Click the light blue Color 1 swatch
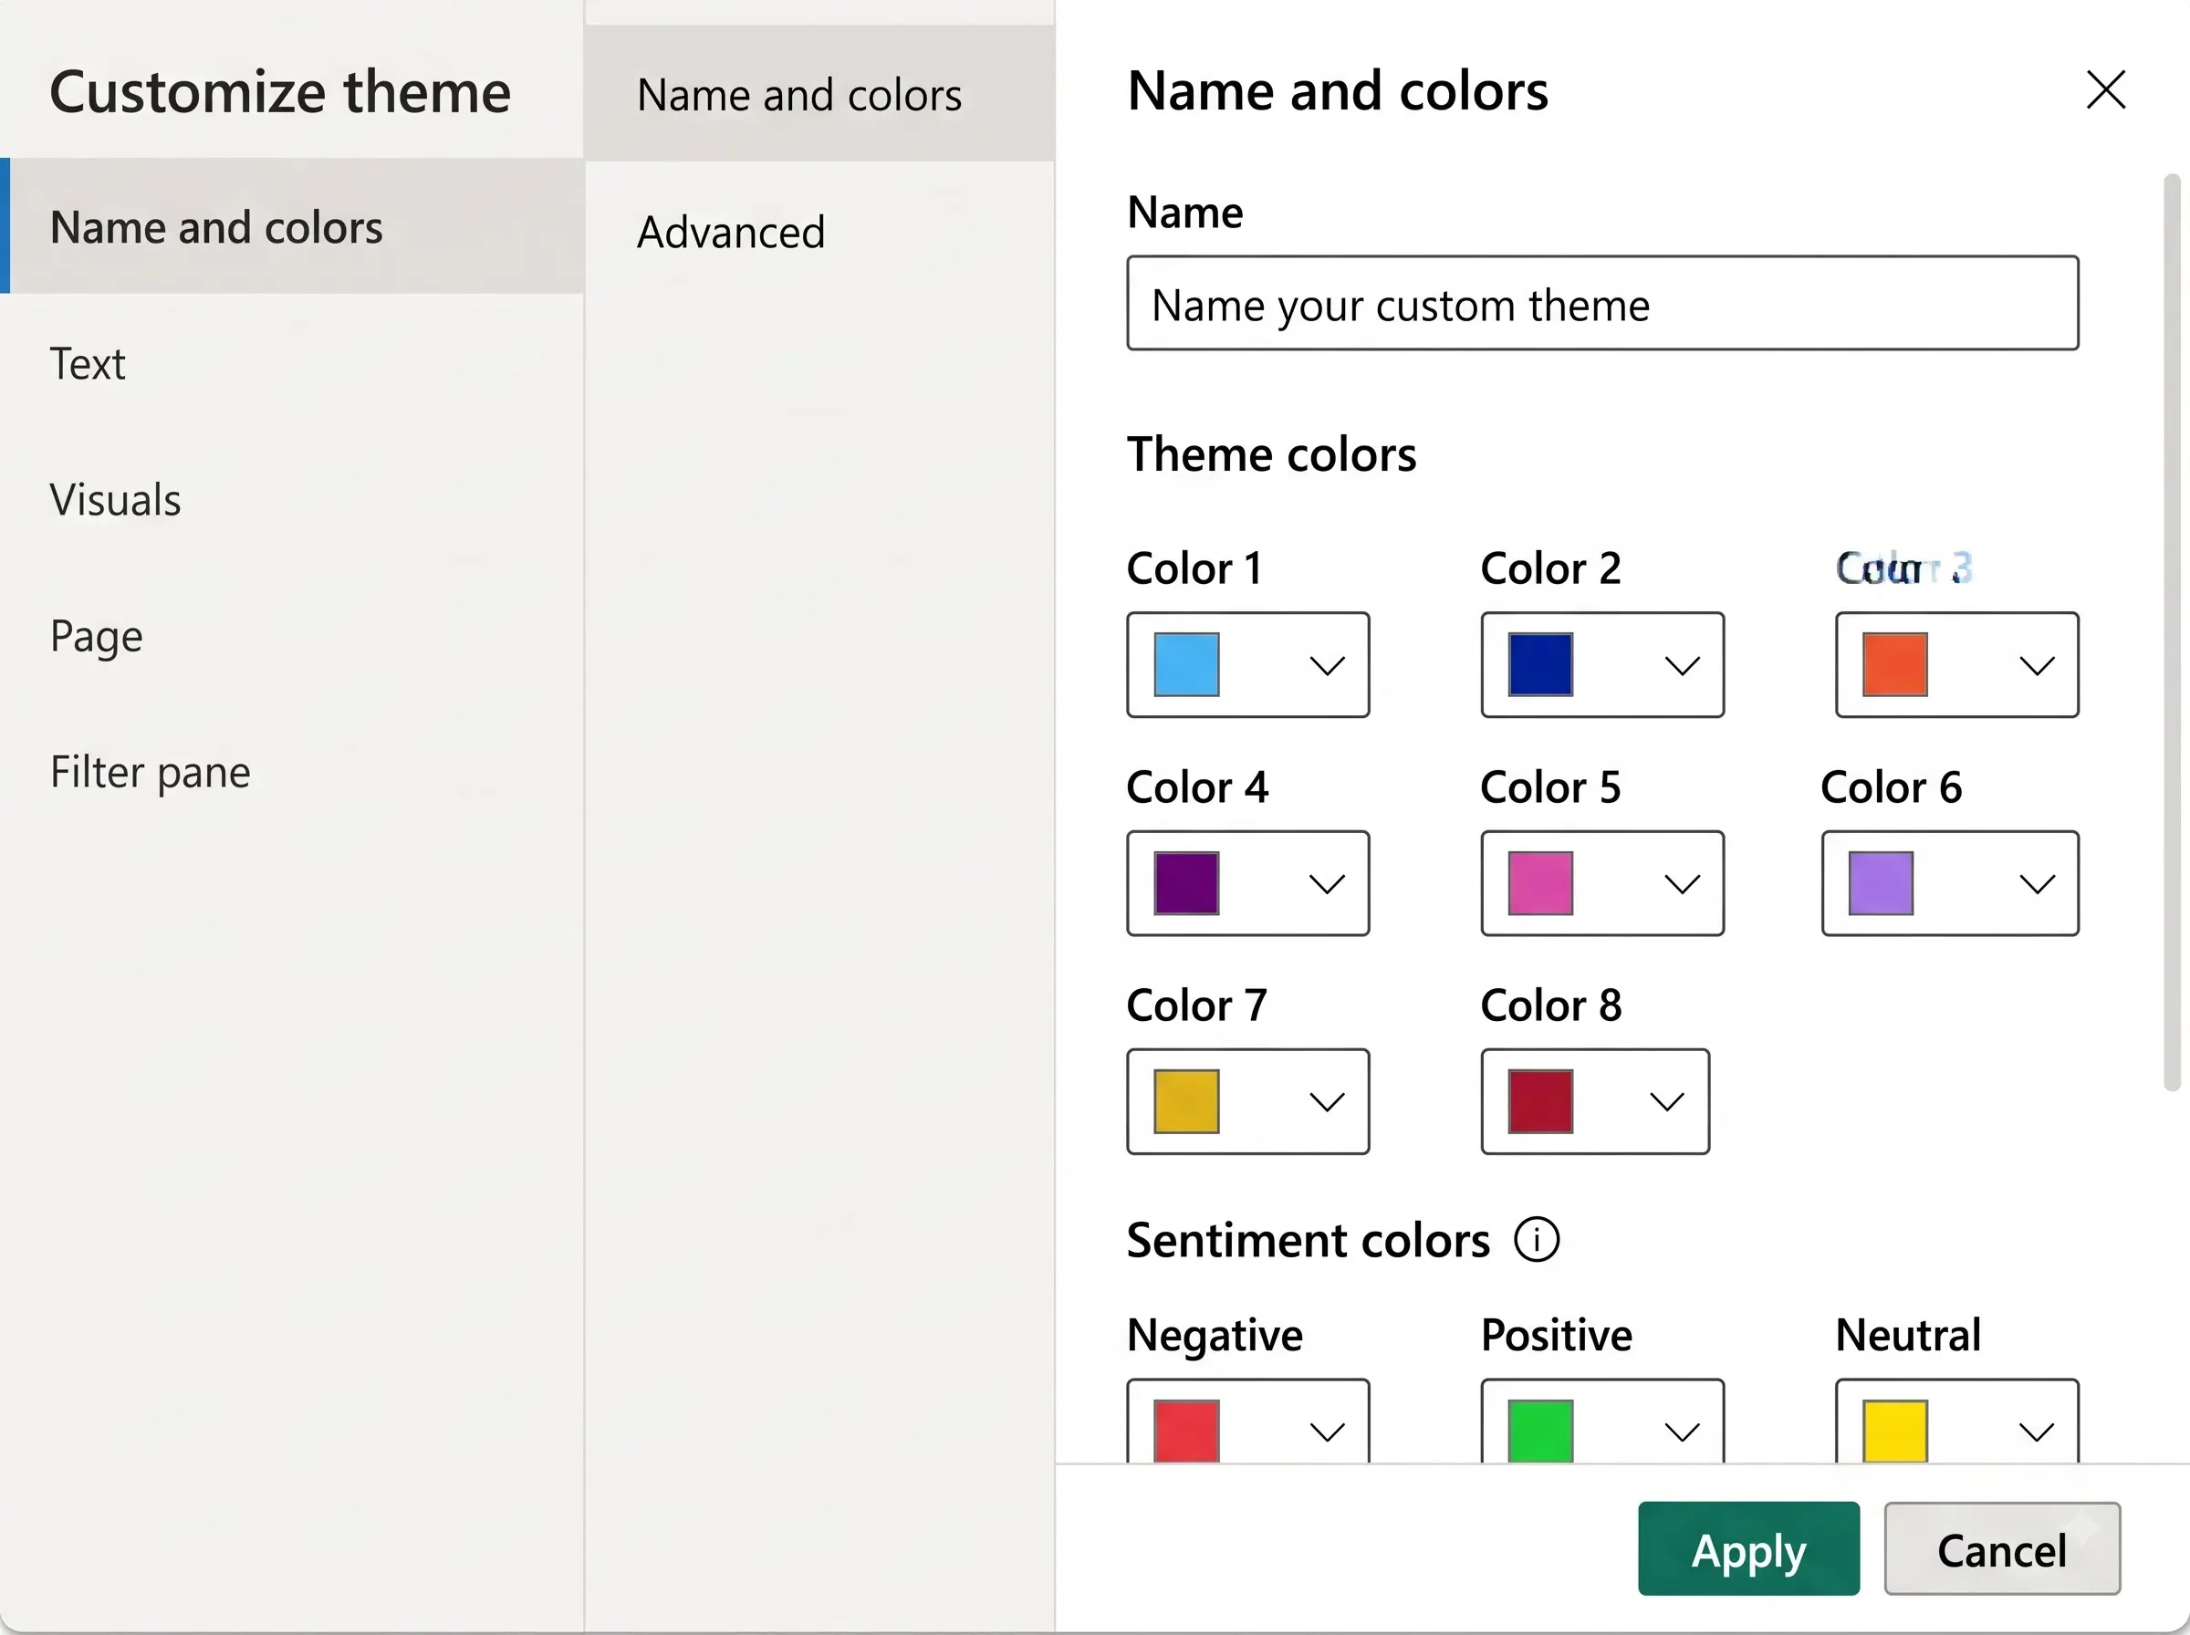The width and height of the screenshot is (2190, 1635). pyautogui.click(x=1186, y=665)
